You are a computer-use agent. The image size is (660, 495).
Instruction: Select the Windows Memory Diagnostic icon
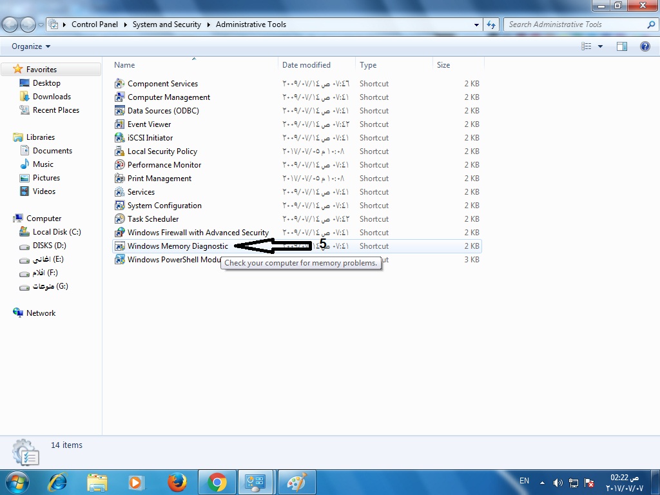[119, 246]
